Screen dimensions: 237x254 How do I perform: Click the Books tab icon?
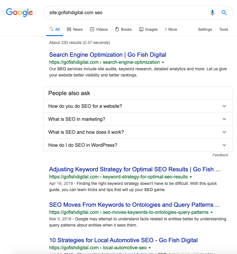click(117, 29)
